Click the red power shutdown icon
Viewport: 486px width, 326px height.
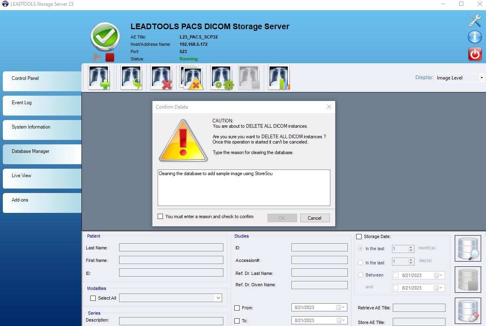pyautogui.click(x=474, y=54)
